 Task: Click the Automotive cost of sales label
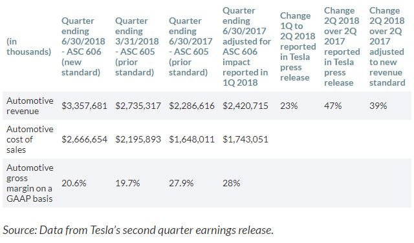30,139
